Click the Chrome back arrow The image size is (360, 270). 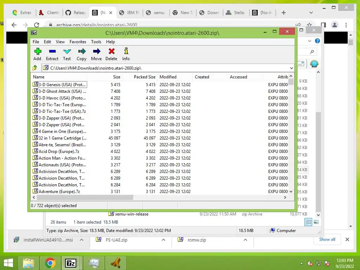point(14,25)
